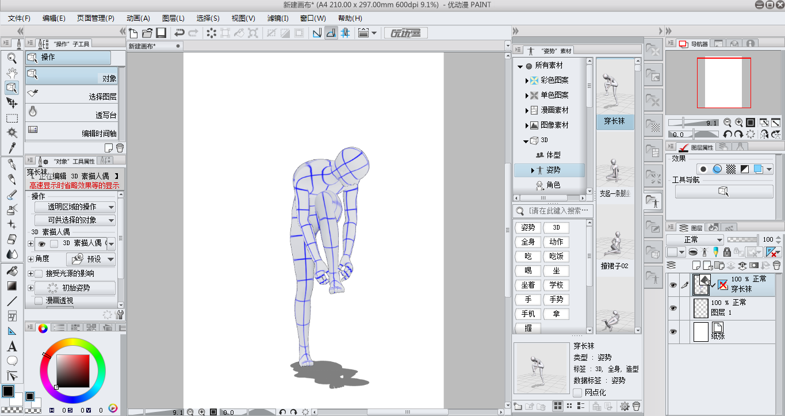The height and width of the screenshot is (416, 785).
Task: Click the Clear dots icon in command bar
Action: pyautogui.click(x=212, y=33)
